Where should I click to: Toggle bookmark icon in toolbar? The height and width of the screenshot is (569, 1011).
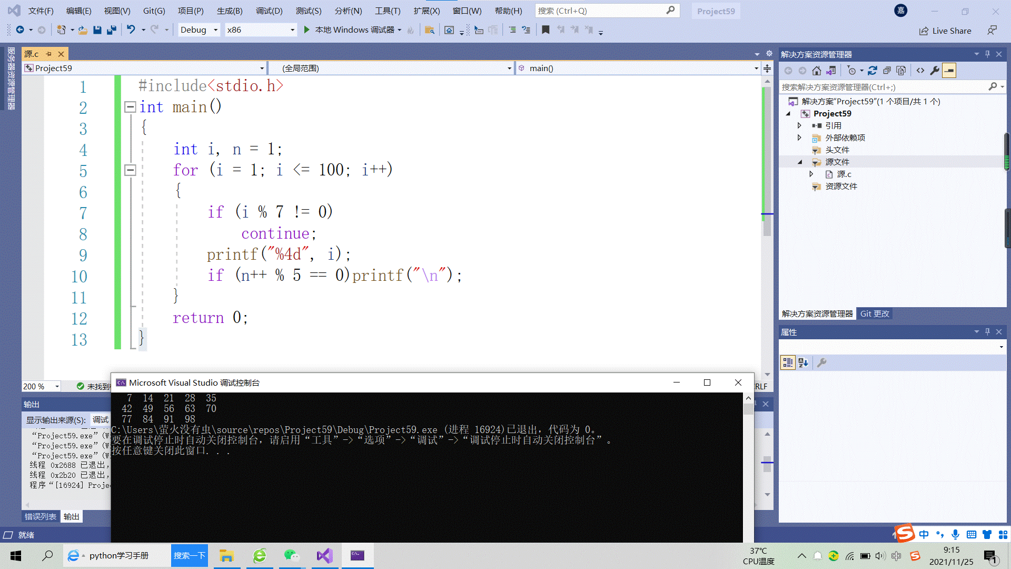pyautogui.click(x=546, y=30)
